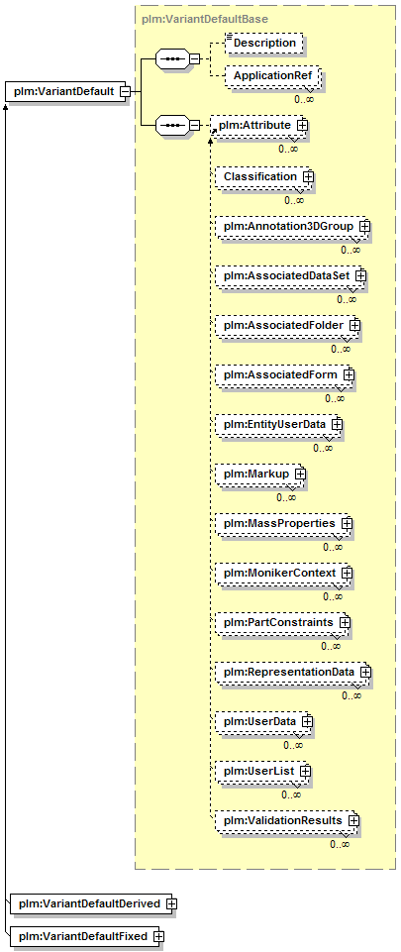401x952 pixels.
Task: Expand the plm:ValidationResults plus icon
Action: coord(352,820)
